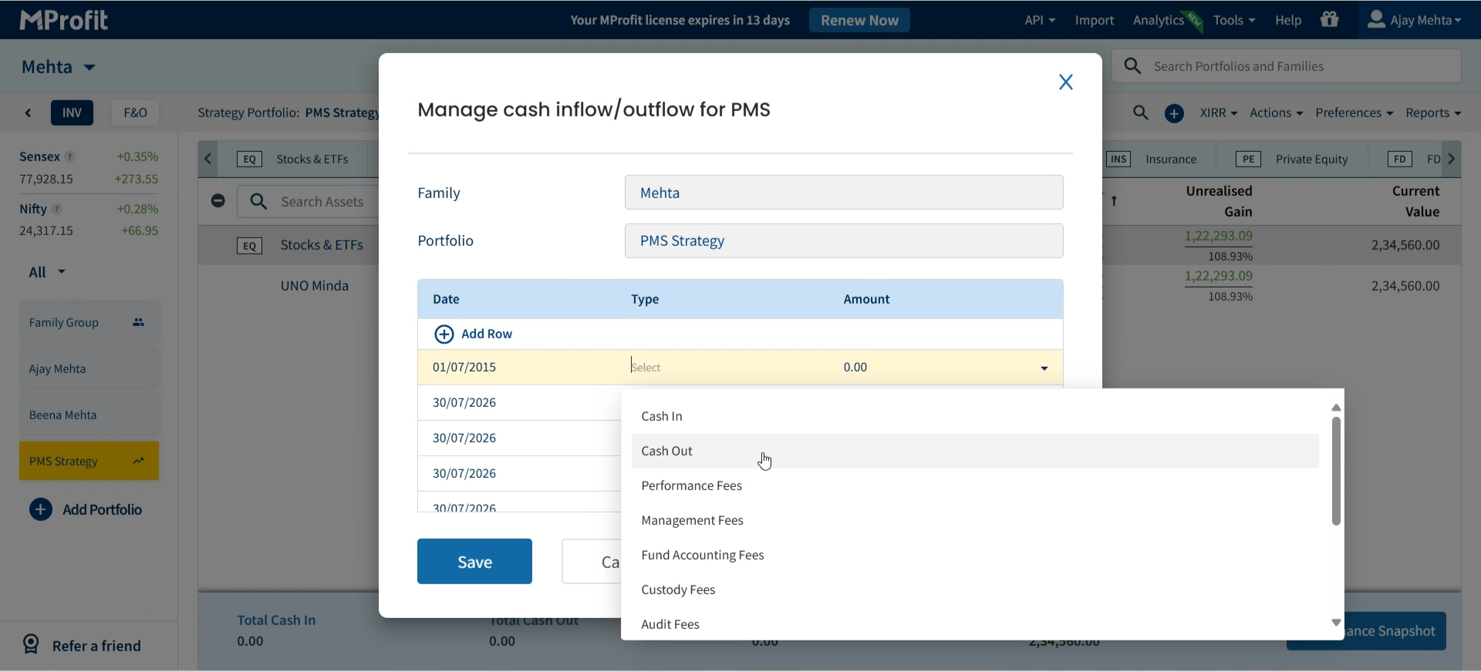Switch to the INV tab

click(x=73, y=113)
